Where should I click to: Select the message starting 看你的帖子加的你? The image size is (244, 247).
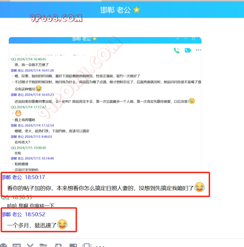pyautogui.click(x=100, y=188)
